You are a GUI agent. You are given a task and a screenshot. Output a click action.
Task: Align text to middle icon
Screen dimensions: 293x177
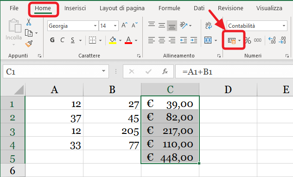tap(162, 25)
